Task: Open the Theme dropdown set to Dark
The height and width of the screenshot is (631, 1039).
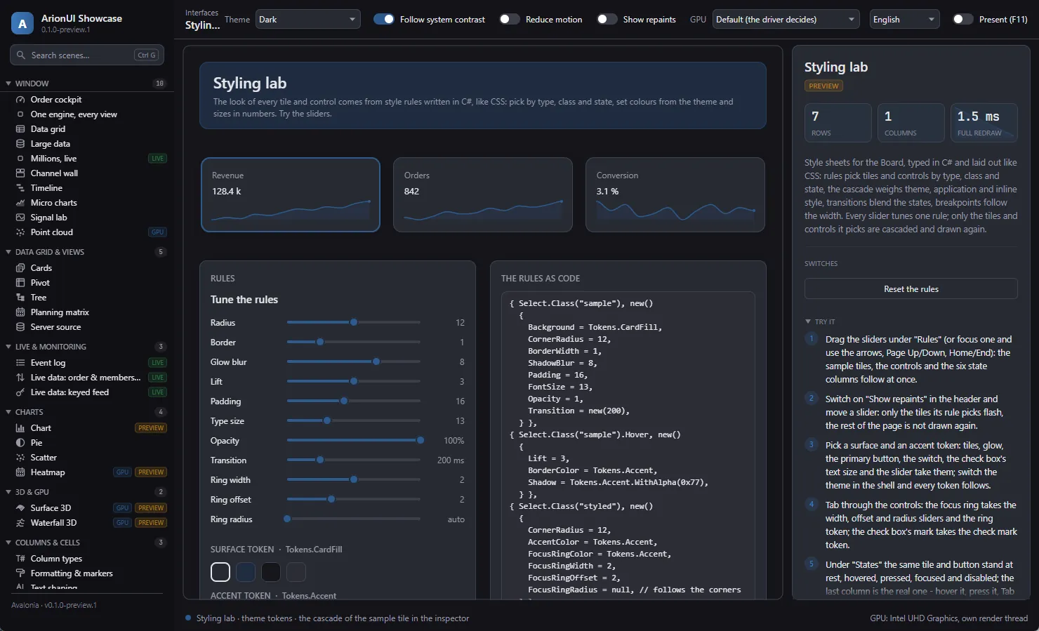Action: [308, 20]
